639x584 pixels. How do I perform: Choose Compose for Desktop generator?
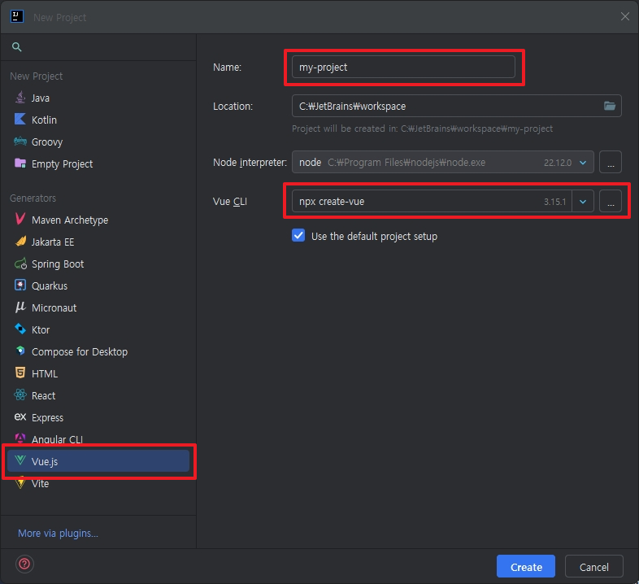coord(98,352)
